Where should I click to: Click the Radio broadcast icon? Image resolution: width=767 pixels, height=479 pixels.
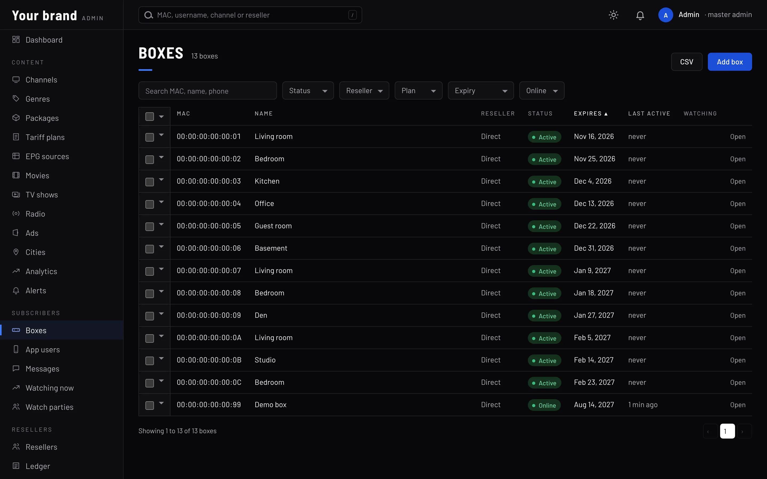[x=16, y=213]
